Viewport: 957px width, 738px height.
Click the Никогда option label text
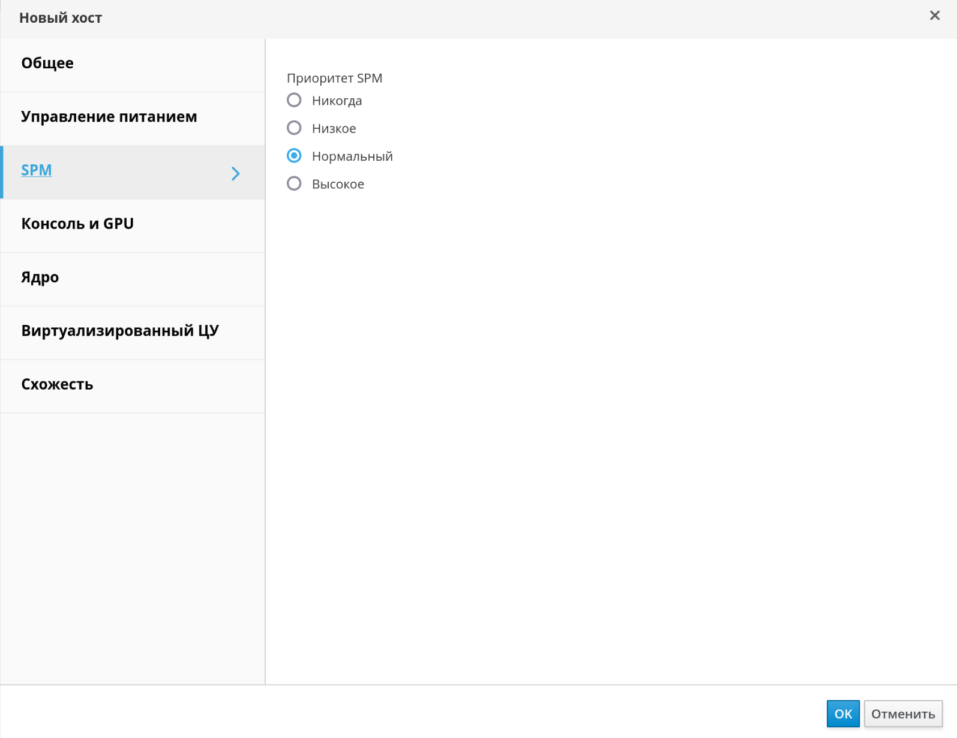tap(337, 101)
